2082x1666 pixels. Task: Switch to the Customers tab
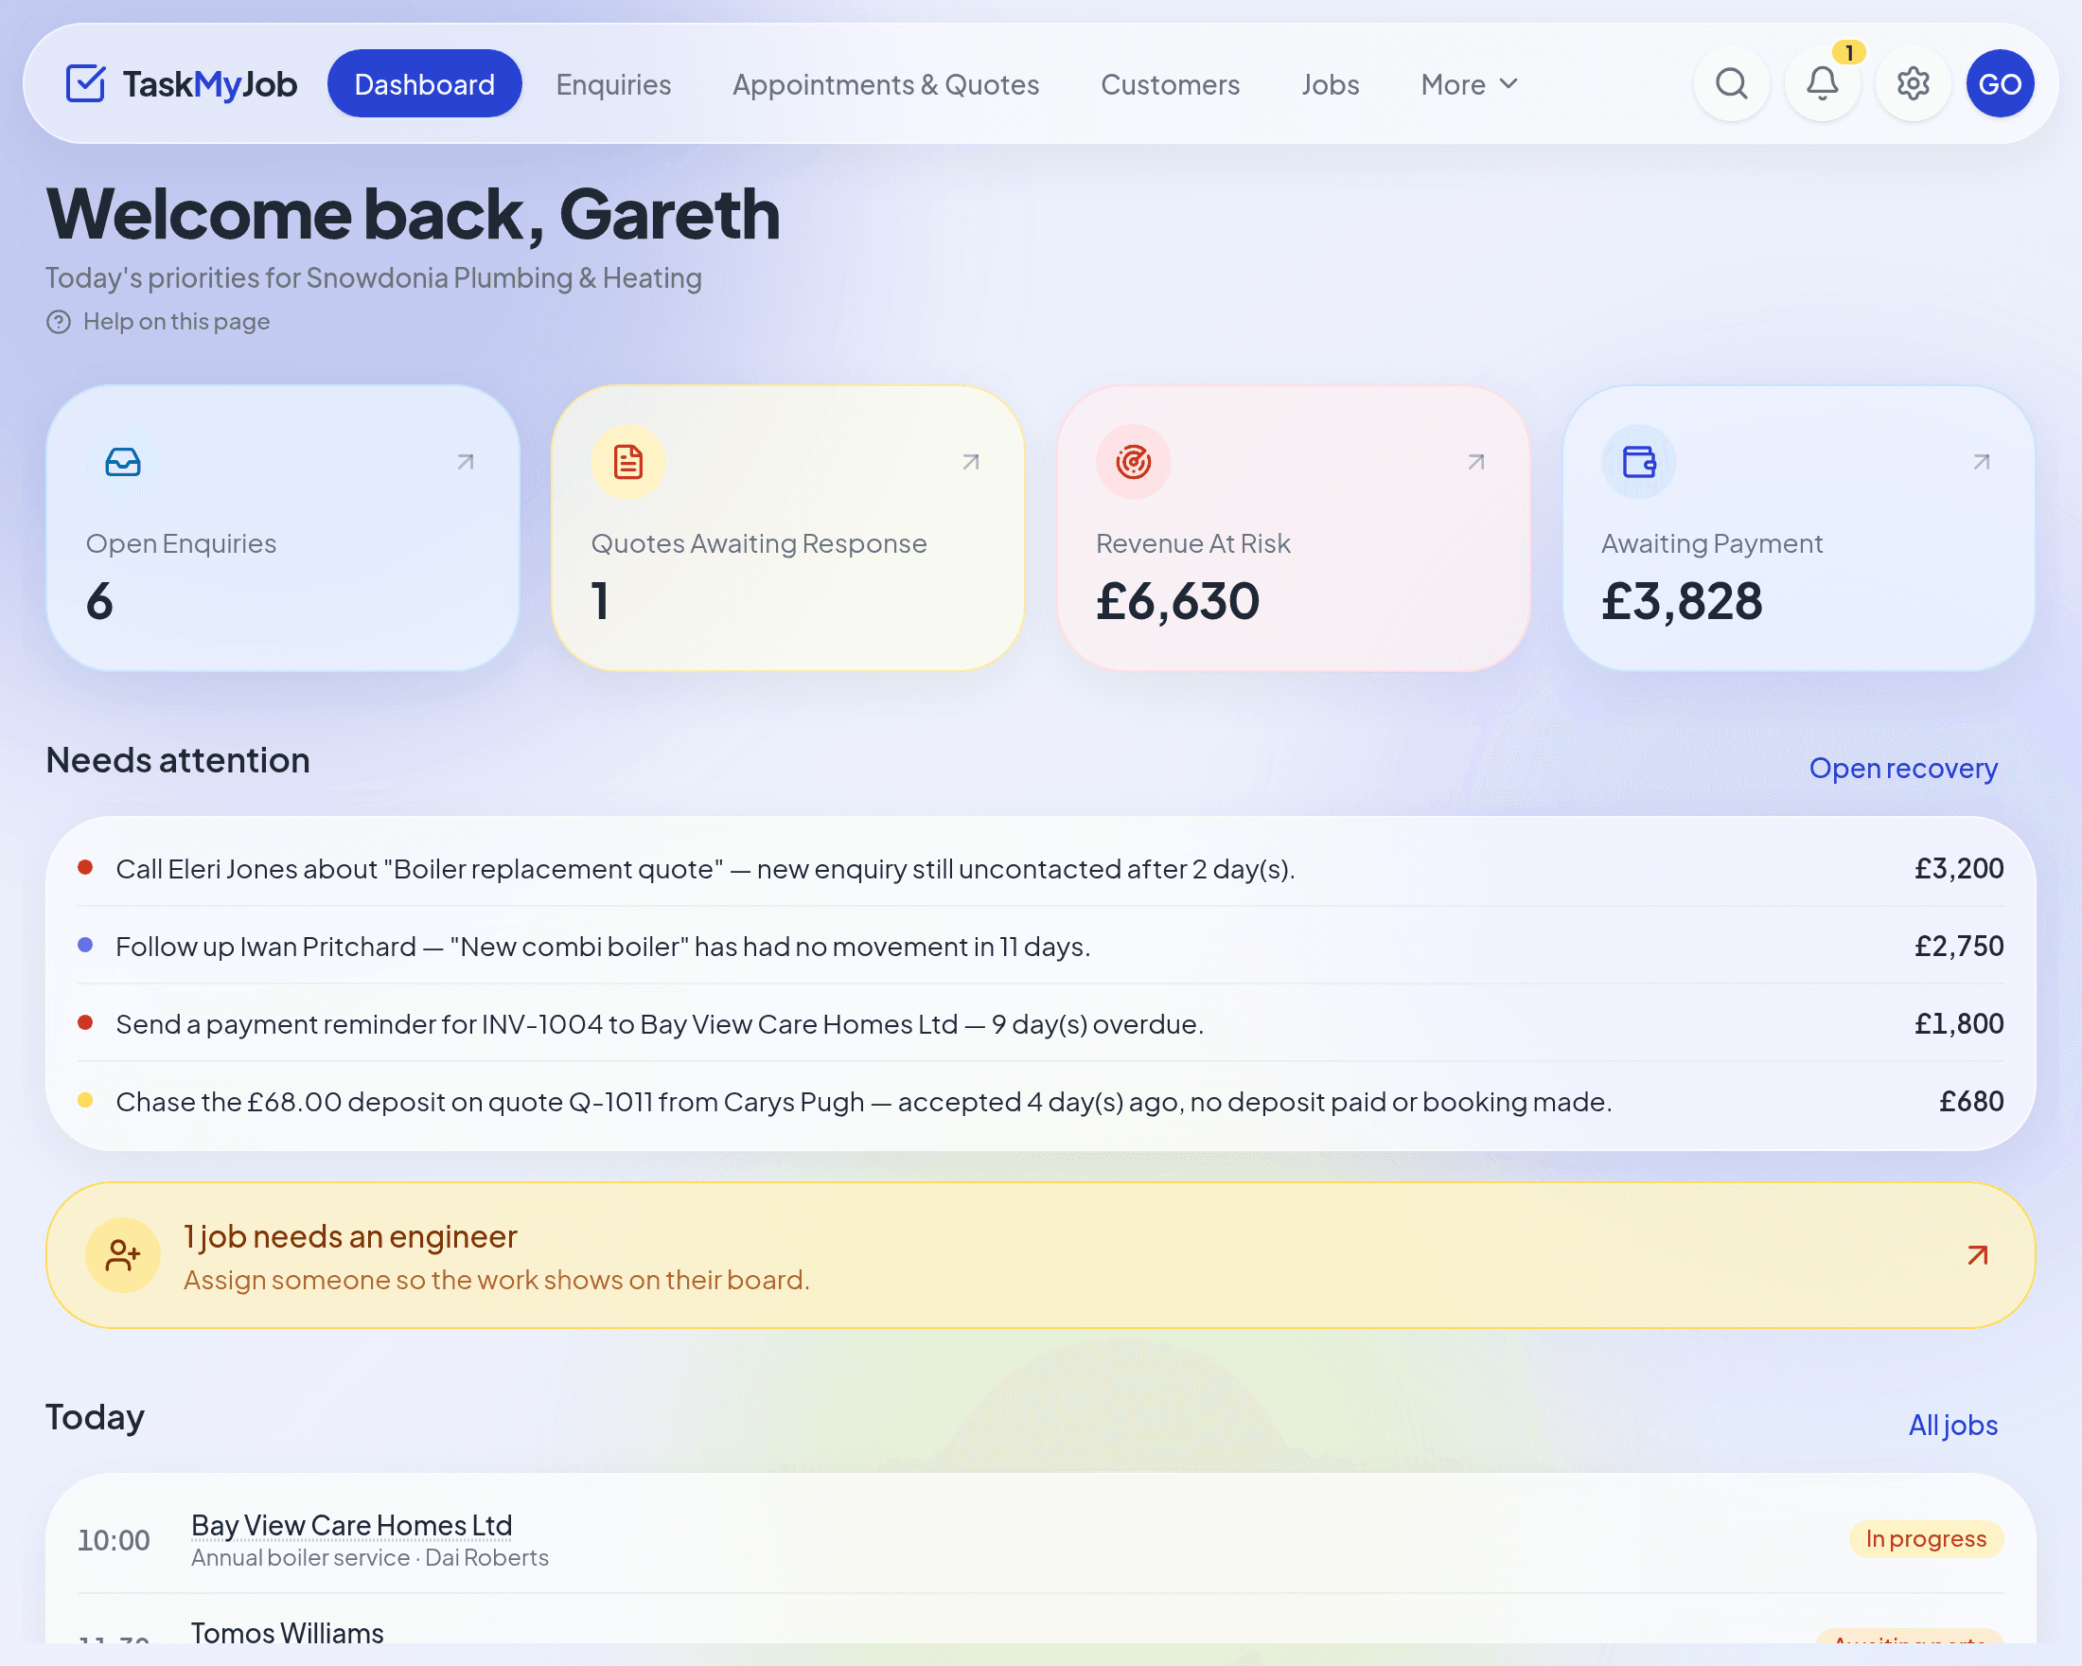point(1171,84)
